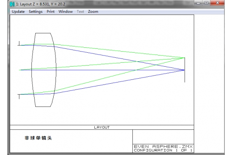Click the EVEN ASPHERE.ZMX file name
This screenshot has height=155, width=233.
tap(163, 146)
